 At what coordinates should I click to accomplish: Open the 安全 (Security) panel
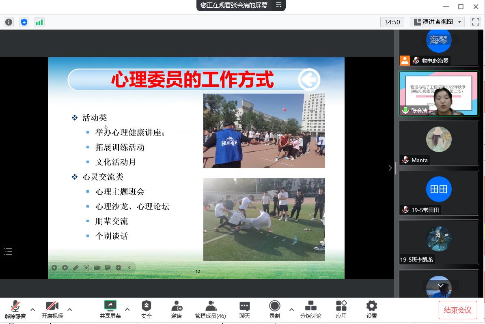pyautogui.click(x=146, y=309)
